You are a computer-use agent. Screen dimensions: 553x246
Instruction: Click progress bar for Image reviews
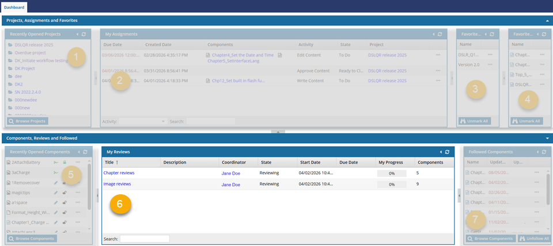click(392, 184)
